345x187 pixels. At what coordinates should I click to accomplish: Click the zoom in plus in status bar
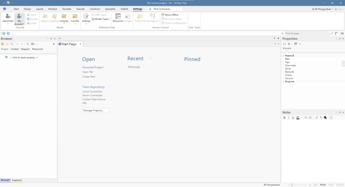pyautogui.click(x=310, y=185)
